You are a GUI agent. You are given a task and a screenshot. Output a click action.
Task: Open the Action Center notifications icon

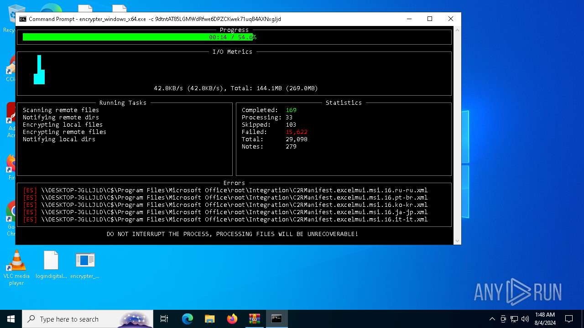[x=569, y=319]
